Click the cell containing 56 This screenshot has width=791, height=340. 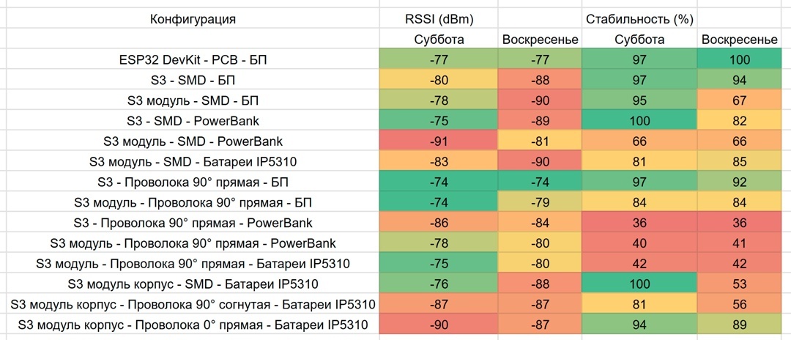pos(738,304)
